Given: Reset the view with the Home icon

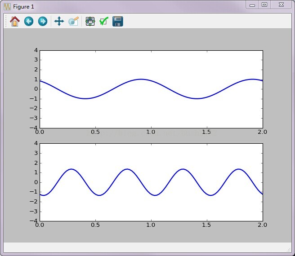Looking at the screenshot, I should pyautogui.click(x=15, y=21).
